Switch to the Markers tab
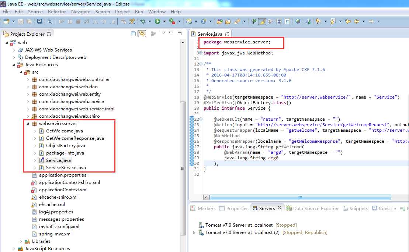This screenshot has height=252, width=409. click(203, 208)
